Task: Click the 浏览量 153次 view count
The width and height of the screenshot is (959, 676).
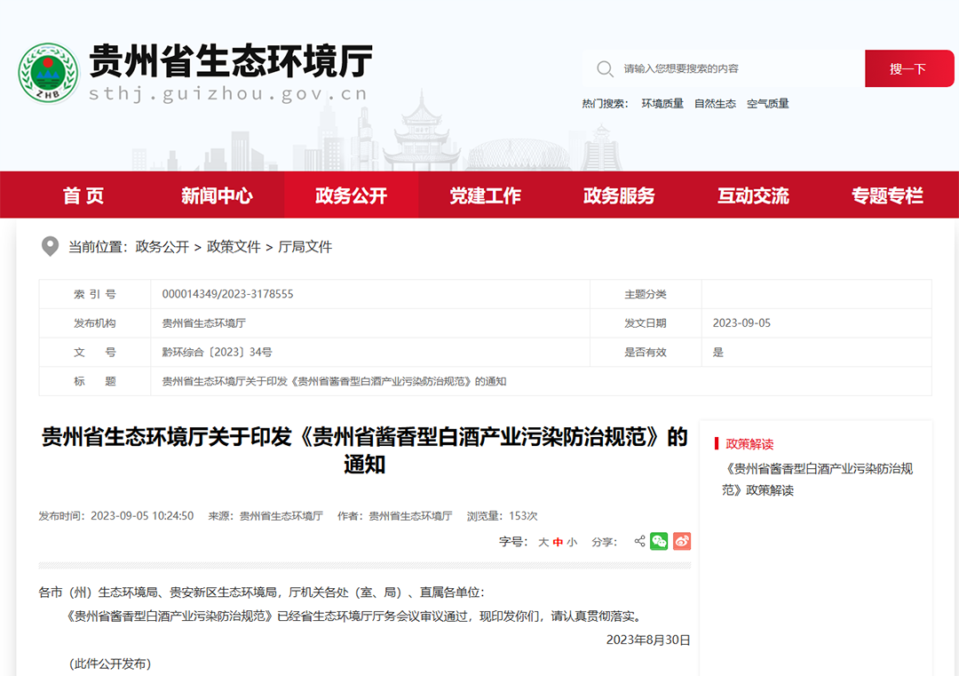Action: pos(502,516)
